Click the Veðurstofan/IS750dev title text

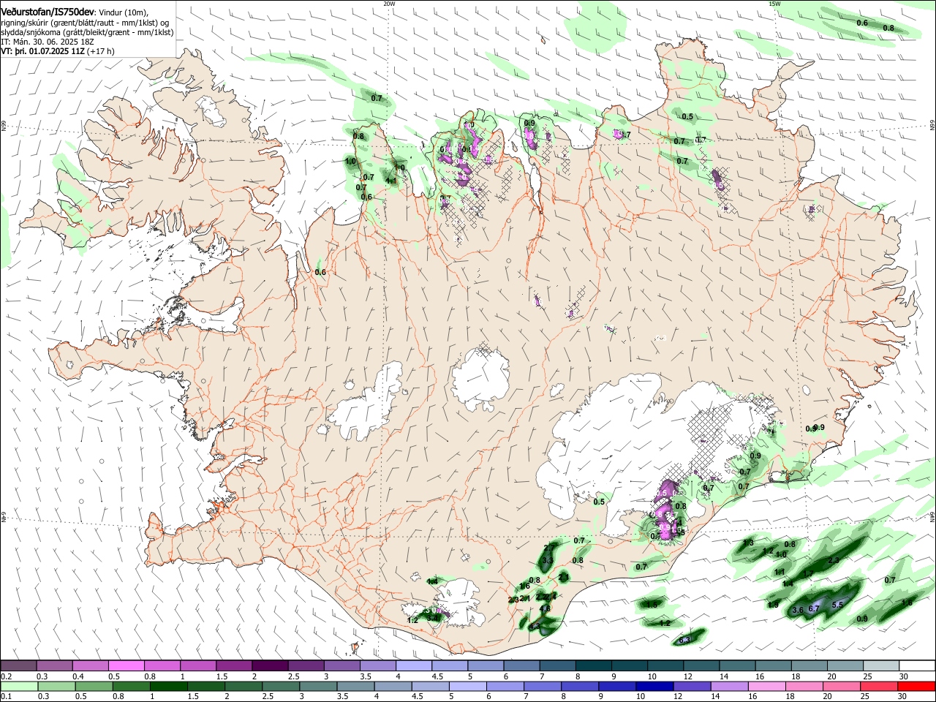coord(48,12)
